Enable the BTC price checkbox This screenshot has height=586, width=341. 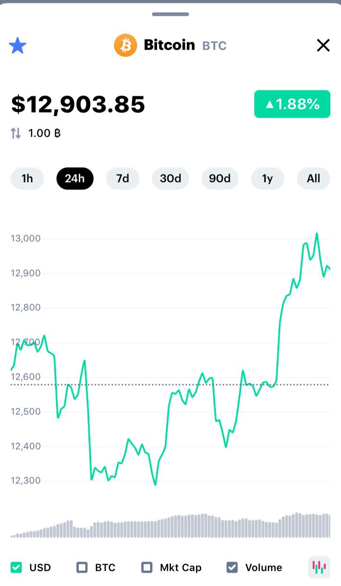[x=82, y=567]
